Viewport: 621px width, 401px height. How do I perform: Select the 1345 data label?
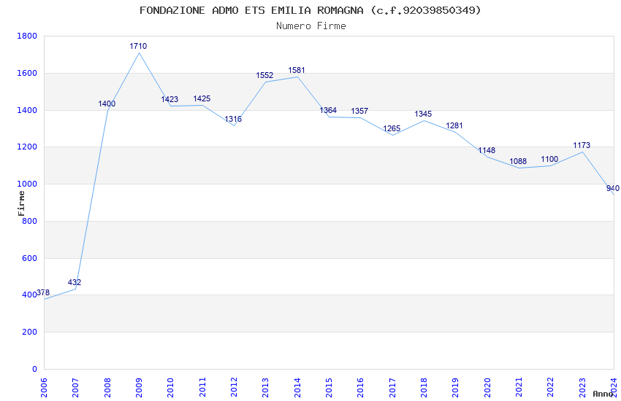click(x=423, y=114)
